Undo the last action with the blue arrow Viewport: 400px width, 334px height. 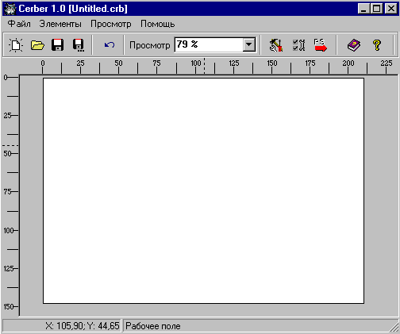tap(110, 45)
